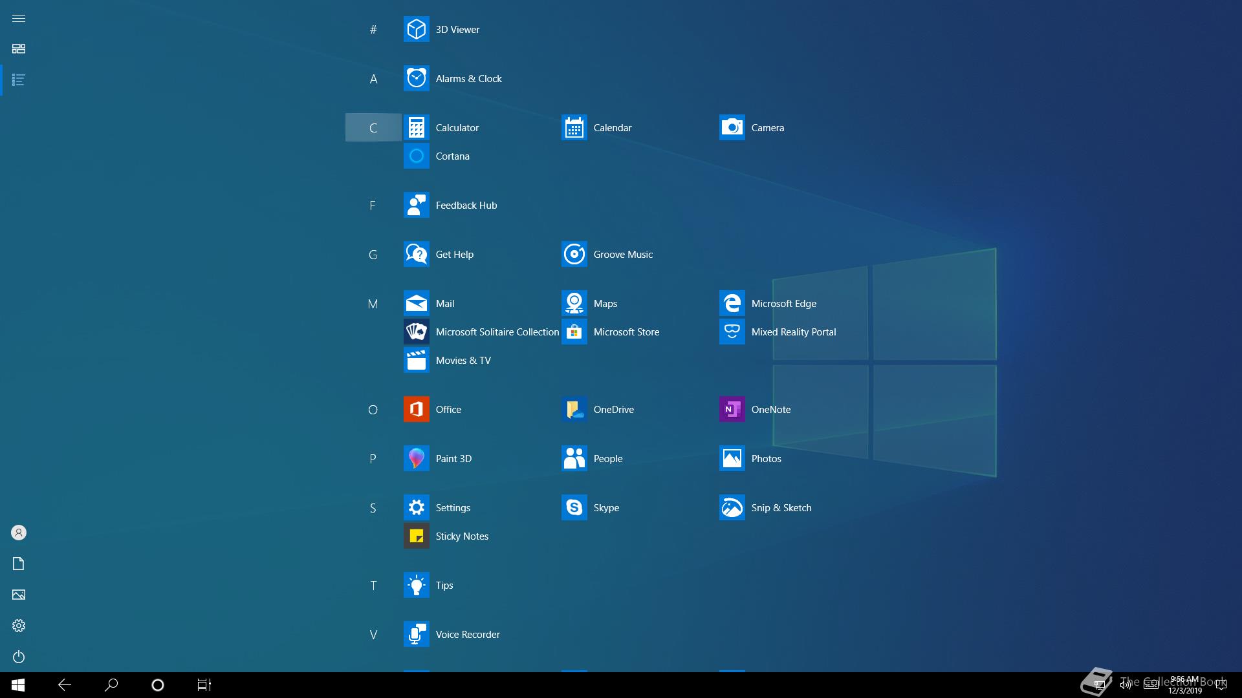Open the Calculator app icon
The image size is (1242, 698).
pos(416,127)
